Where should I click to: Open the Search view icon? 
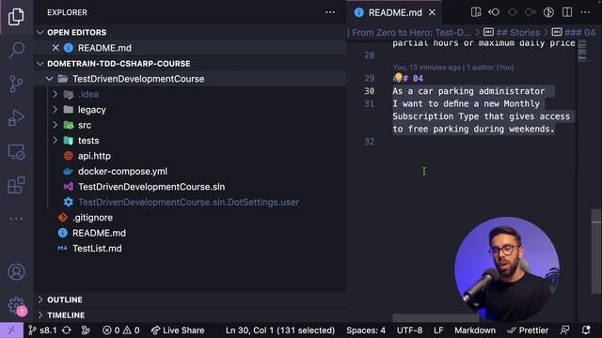16,50
